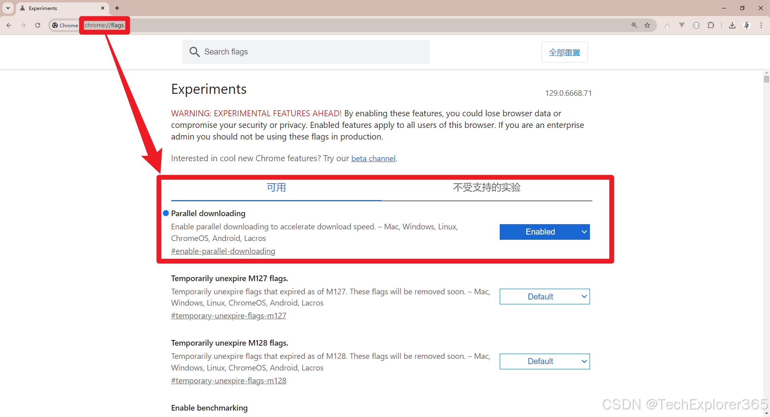Image resolution: width=770 pixels, height=417 pixels.
Task: Reload the current page
Action: [x=38, y=25]
